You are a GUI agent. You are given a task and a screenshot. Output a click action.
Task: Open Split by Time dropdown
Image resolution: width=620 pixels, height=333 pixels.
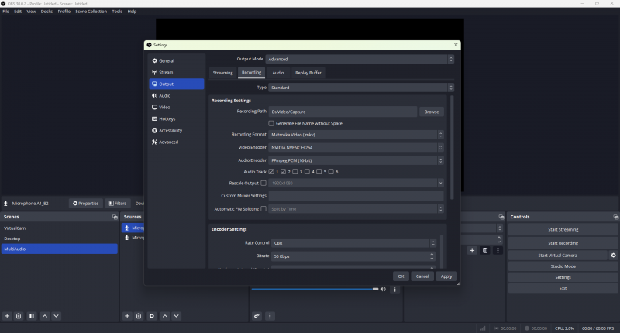coord(356,209)
